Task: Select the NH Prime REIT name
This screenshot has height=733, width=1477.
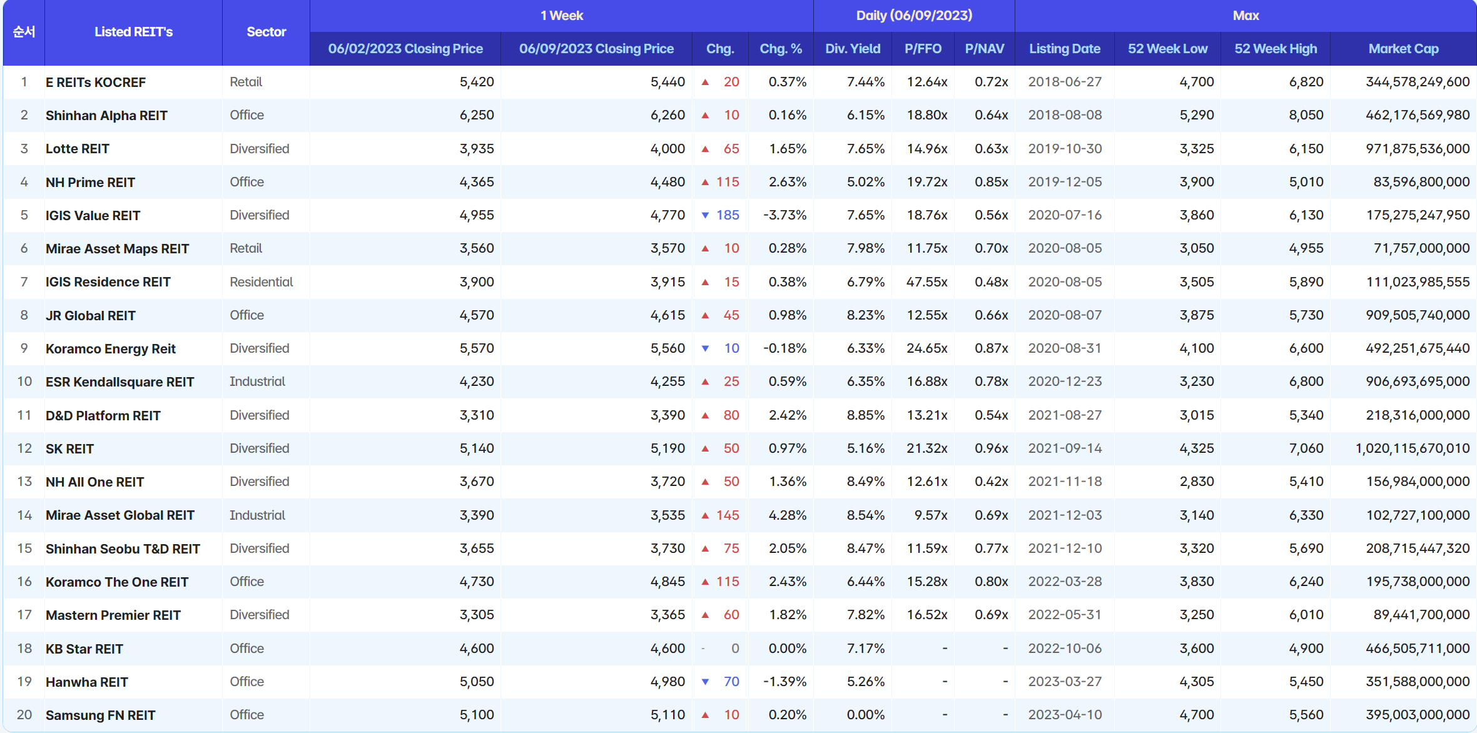Action: pos(90,183)
